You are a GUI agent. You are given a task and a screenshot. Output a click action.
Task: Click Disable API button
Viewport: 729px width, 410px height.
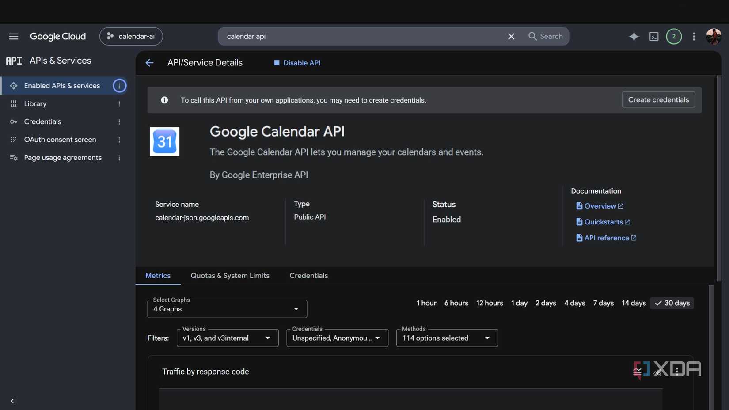297,63
